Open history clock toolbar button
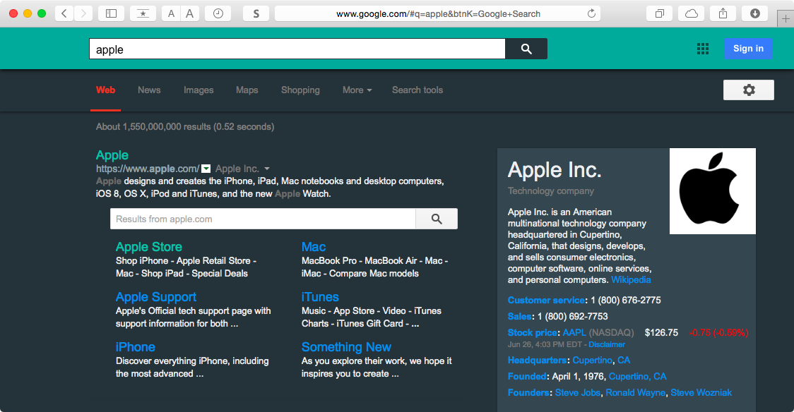The image size is (794, 412). click(218, 13)
